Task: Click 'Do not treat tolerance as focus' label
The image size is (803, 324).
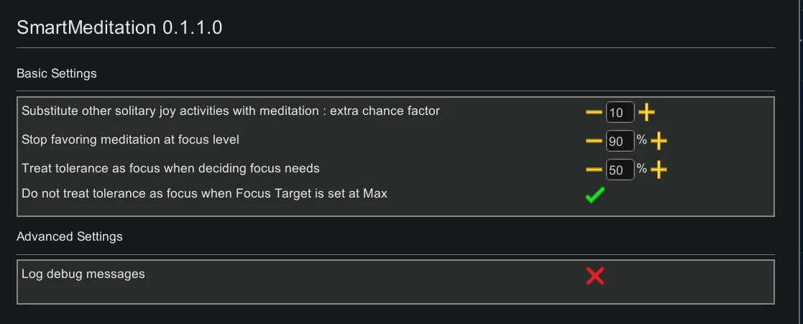Action: pyautogui.click(x=204, y=193)
